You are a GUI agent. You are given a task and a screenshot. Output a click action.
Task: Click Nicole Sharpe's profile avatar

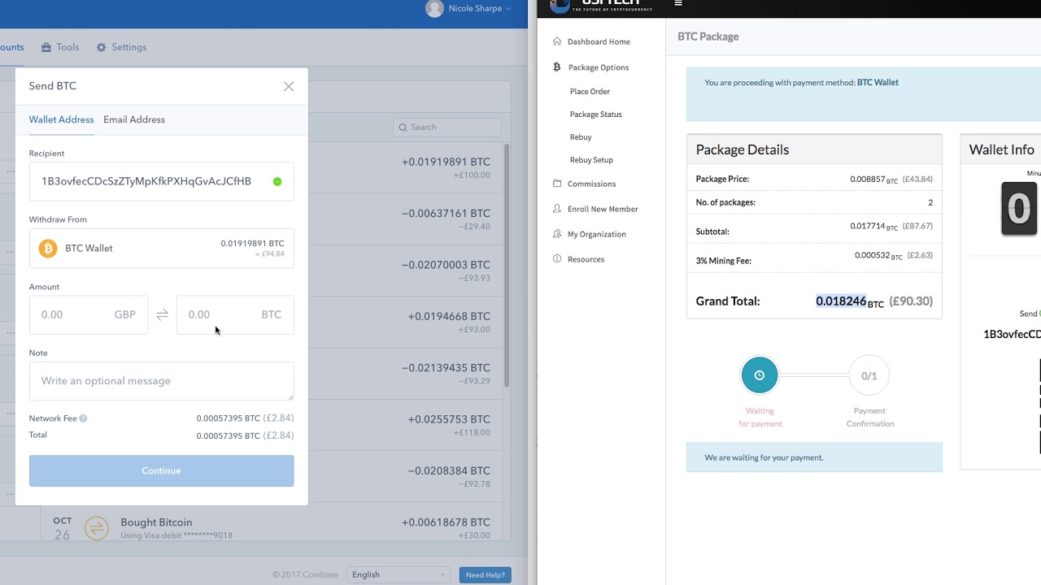(x=435, y=9)
